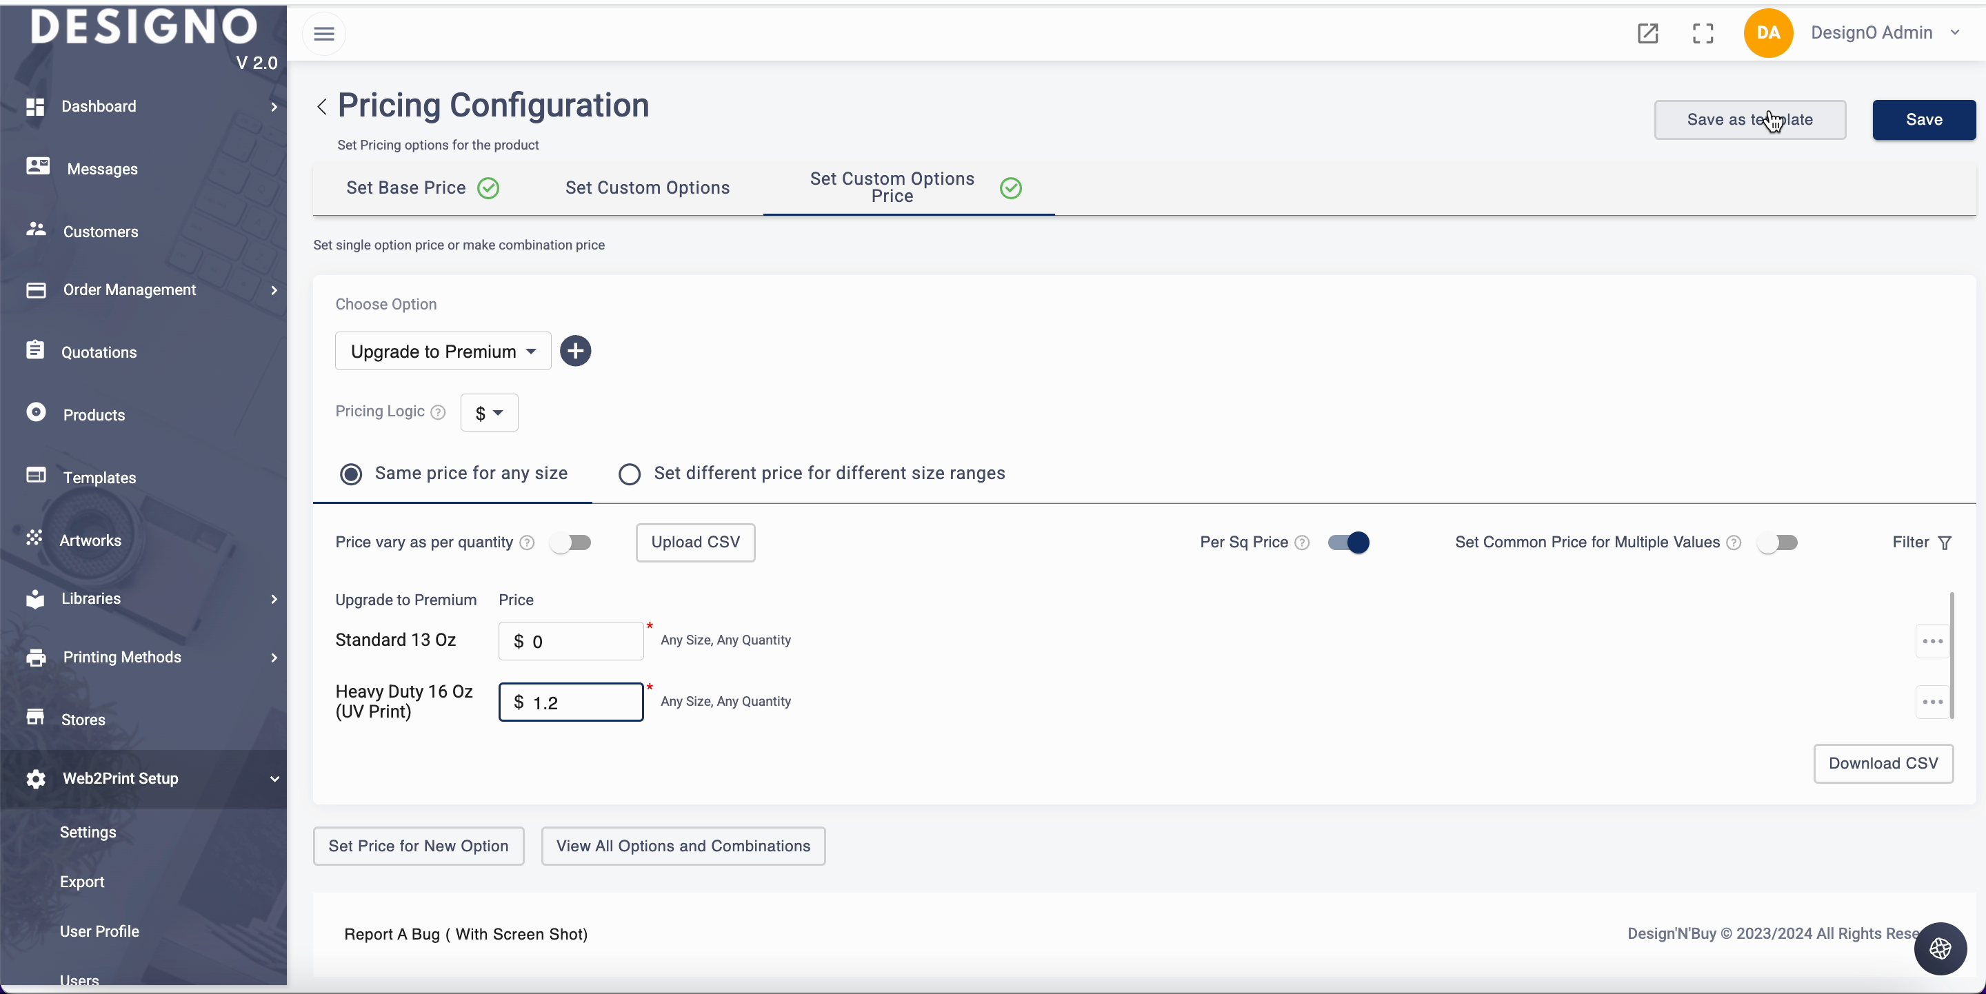The width and height of the screenshot is (1986, 994).
Task: Click the back arrow beside Pricing Configuration
Action: tap(322, 106)
